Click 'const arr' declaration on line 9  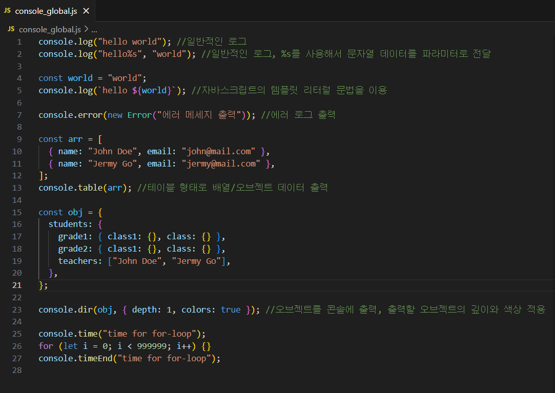60,139
